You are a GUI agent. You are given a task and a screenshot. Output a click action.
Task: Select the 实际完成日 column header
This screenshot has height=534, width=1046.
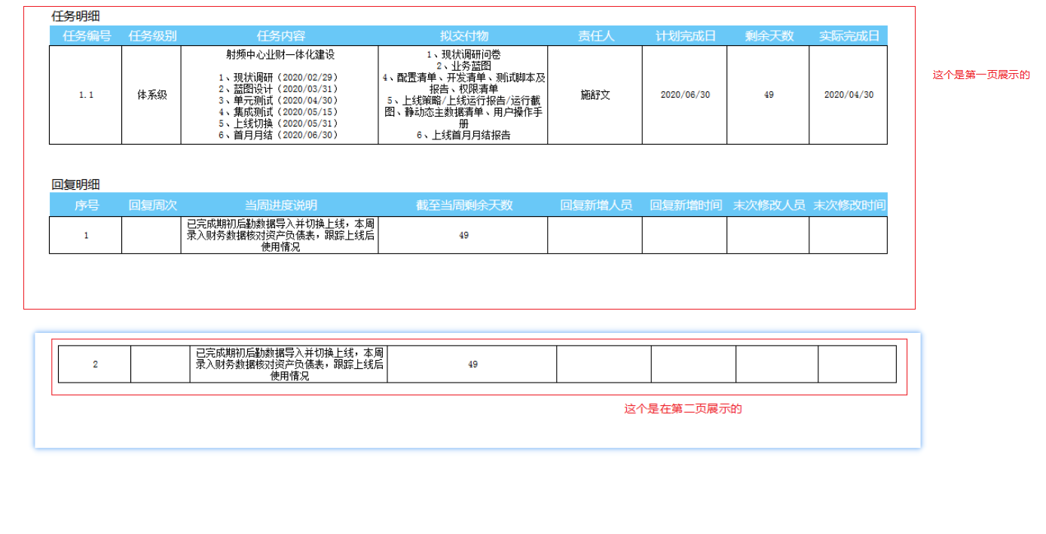(849, 36)
